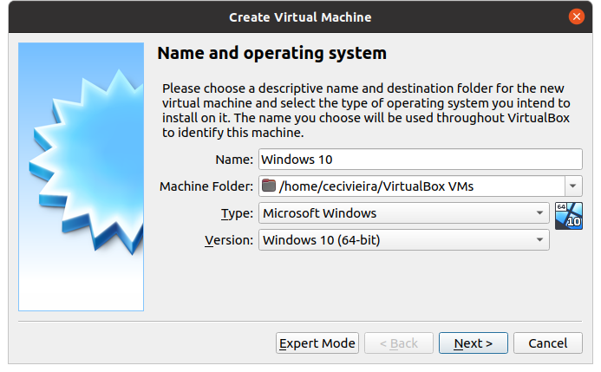601x372 pixels.
Task: Click the /home/cecivieira/VirtualBox VMs path text
Action: tap(376, 186)
